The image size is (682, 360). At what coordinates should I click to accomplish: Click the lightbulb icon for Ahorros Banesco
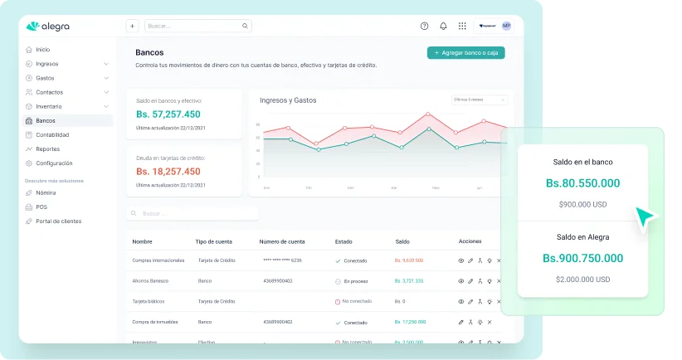(490, 281)
